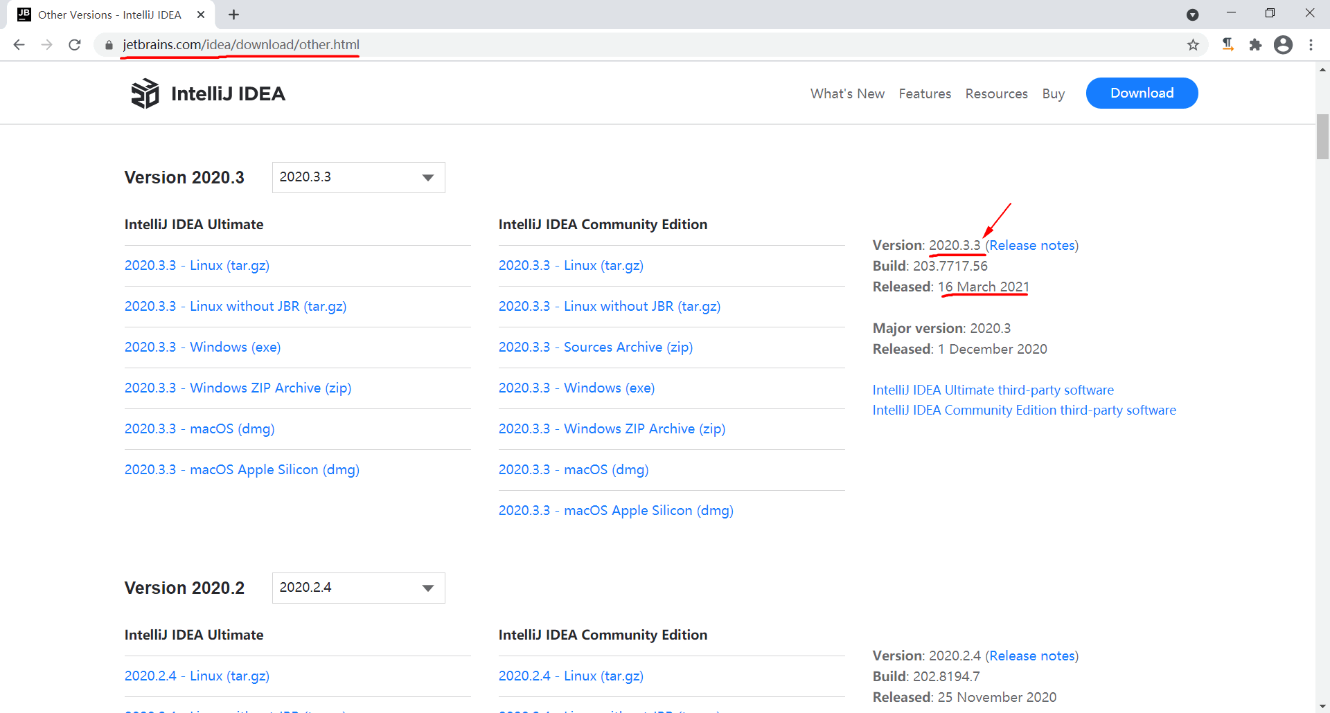Select the Other Versions - IntelliJ IDEA tab

(x=111, y=15)
